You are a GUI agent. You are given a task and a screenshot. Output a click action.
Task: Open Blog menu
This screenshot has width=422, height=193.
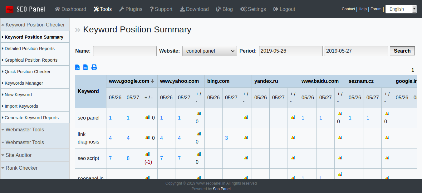pos(224,9)
